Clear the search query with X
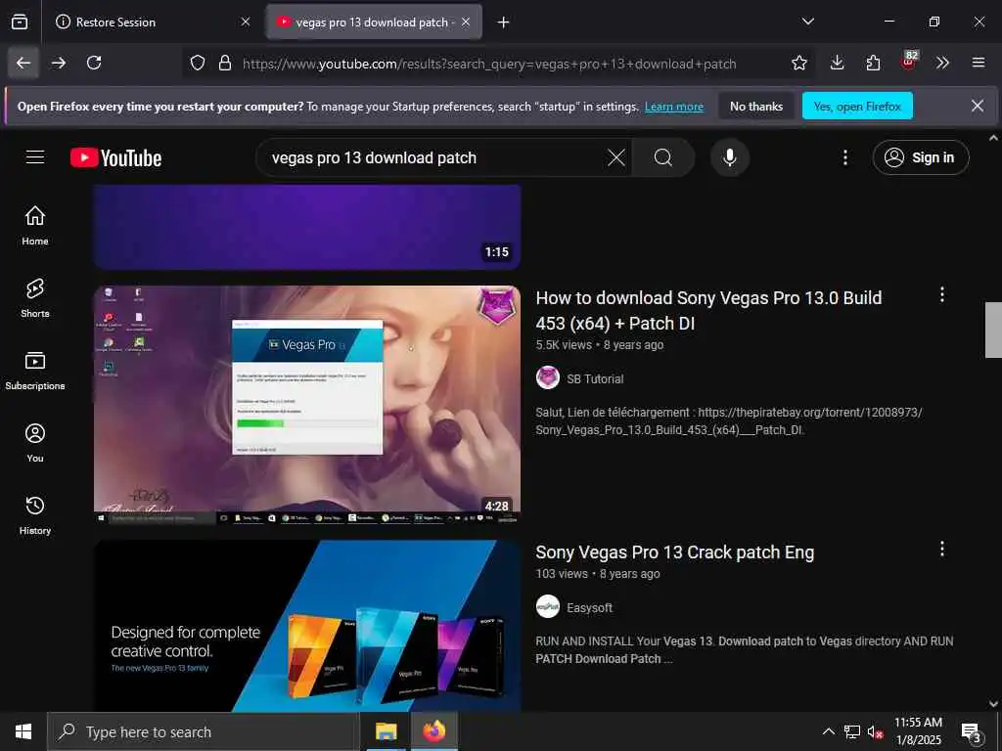 [616, 157]
